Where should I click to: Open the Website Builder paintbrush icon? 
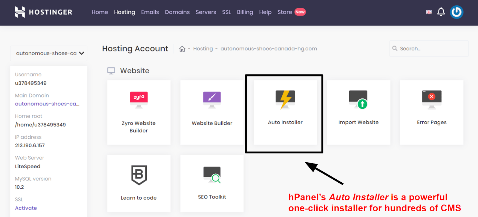point(212,100)
